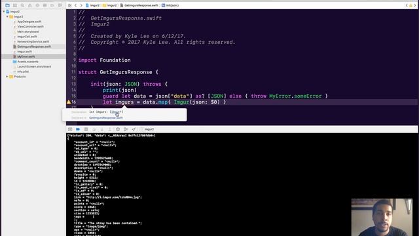Click Simulate Location arrow icon
Image resolution: width=419 pixels, height=236 pixels.
pos(134,129)
